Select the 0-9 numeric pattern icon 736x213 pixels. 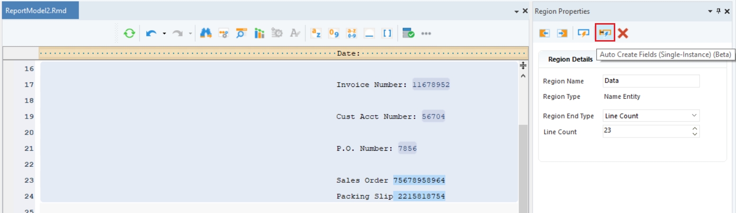tap(334, 34)
